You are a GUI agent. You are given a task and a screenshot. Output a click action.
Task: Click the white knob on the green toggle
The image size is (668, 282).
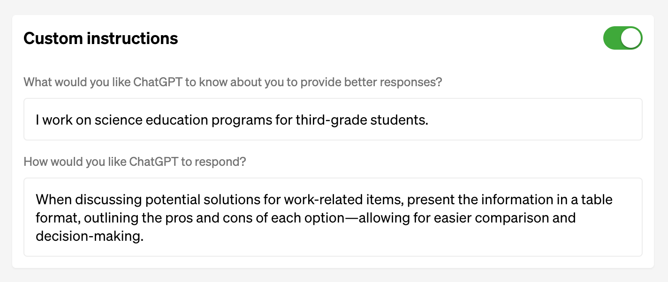(x=631, y=38)
